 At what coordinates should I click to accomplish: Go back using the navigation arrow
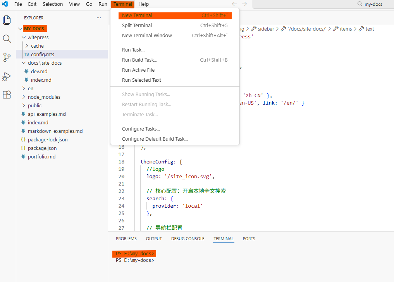(234, 4)
